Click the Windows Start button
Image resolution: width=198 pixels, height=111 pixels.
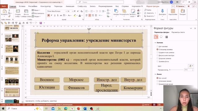pyautogui.click(x=3, y=109)
